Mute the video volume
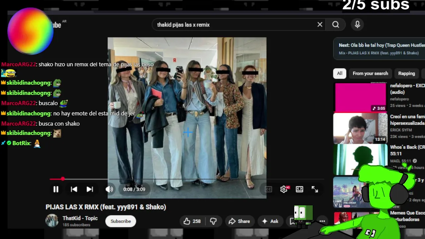This screenshot has height=239, width=425. click(x=109, y=189)
